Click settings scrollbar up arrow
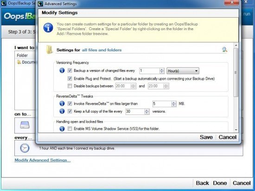This screenshot has width=255, height=191. [236, 45]
